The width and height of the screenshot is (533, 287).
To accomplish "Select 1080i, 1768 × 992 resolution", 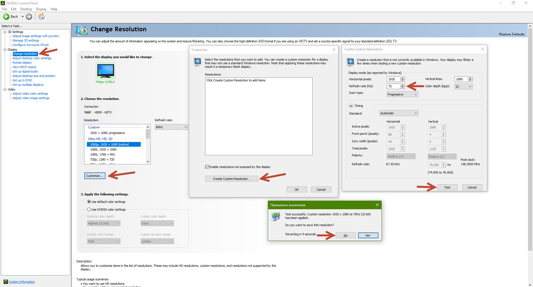I will (102, 154).
